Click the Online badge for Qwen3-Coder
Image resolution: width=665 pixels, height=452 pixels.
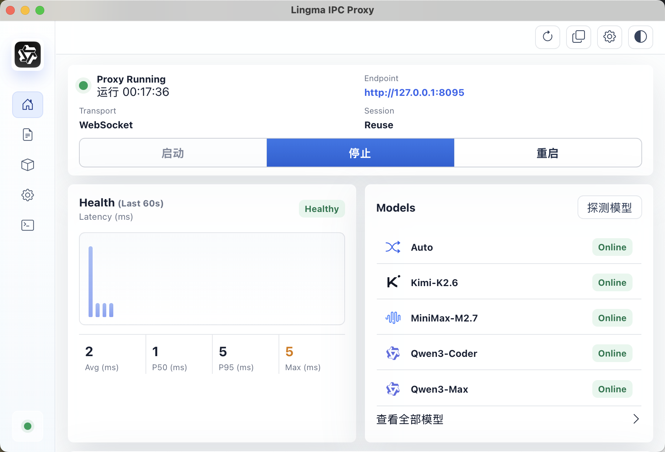click(612, 353)
